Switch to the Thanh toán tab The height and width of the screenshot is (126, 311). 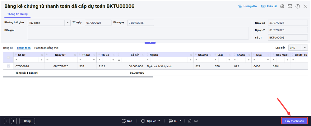(24, 48)
